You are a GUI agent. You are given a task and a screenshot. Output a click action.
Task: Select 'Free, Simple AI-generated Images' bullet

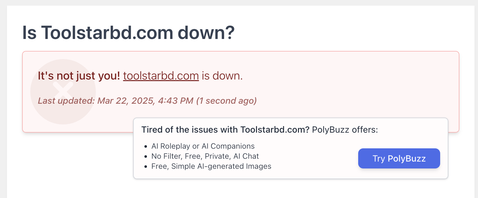click(x=212, y=166)
